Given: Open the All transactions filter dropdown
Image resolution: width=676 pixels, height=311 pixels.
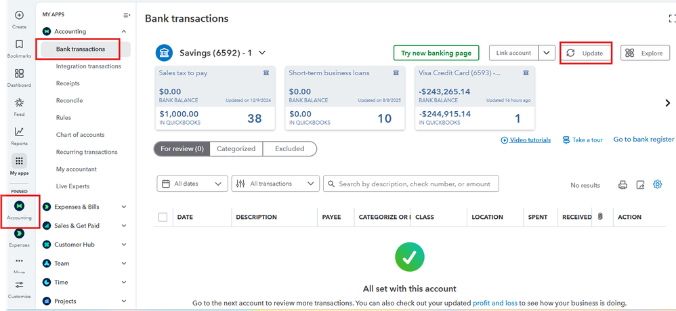Looking at the screenshot, I should click(x=275, y=184).
